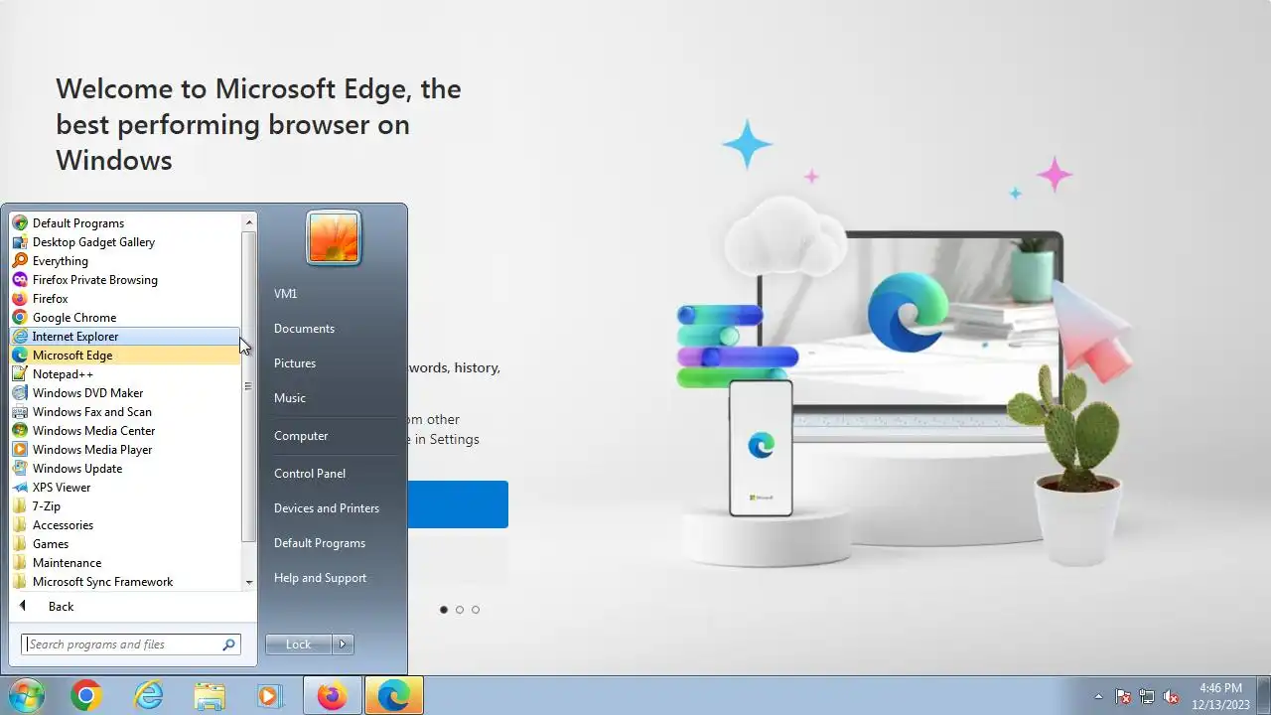This screenshot has width=1271, height=715.
Task: Open Default Programs in right pane
Action: click(x=320, y=543)
